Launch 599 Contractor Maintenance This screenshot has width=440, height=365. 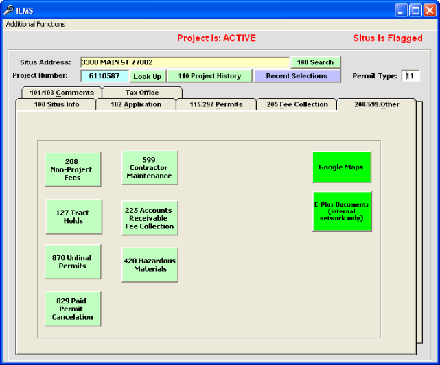[150, 167]
